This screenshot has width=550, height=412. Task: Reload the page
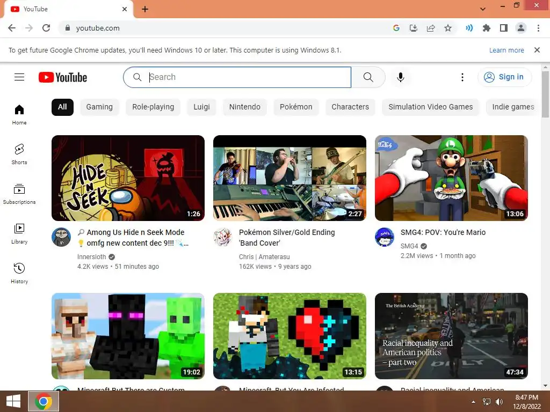click(x=46, y=28)
